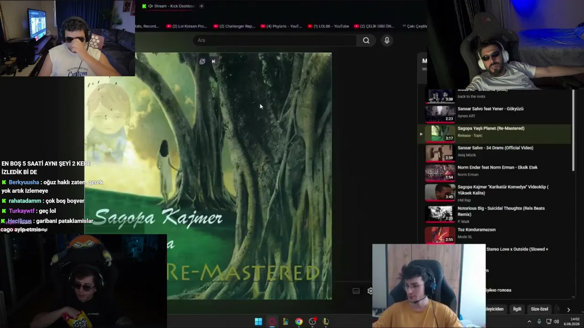Play Notorious Big - Suicidal Thoughts remix

(501, 211)
